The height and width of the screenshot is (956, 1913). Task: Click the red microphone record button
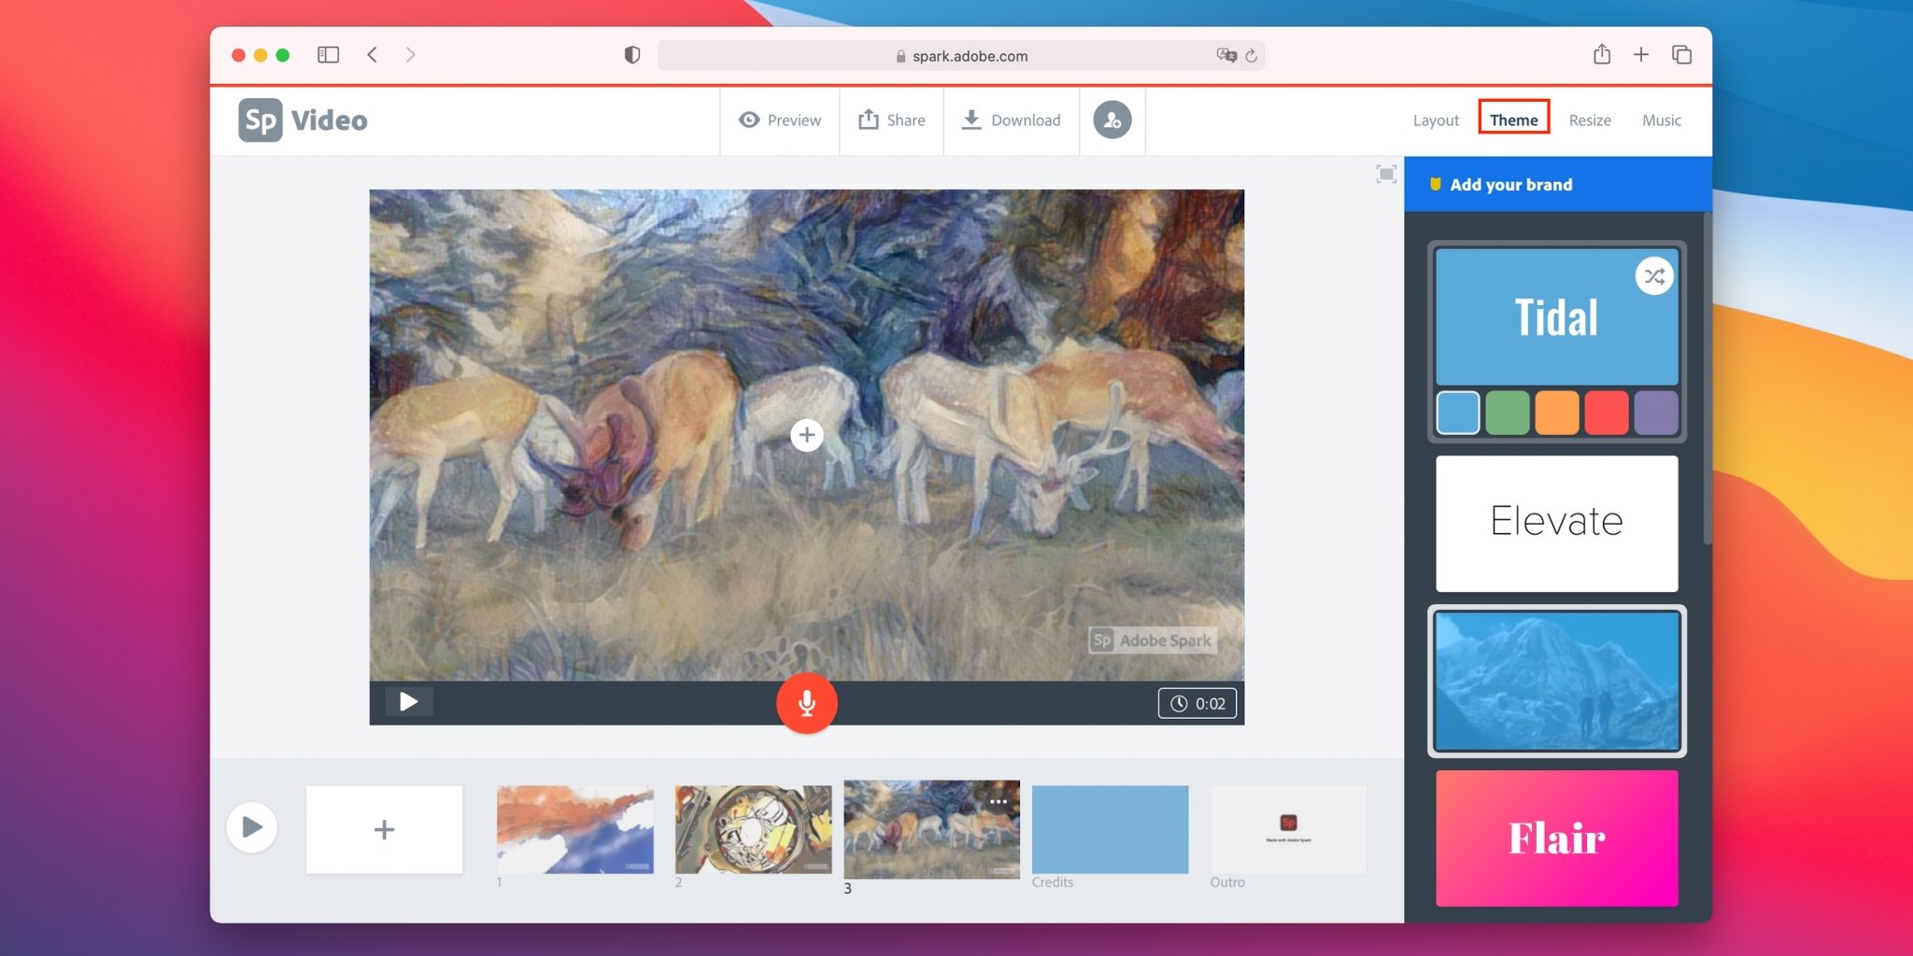point(806,703)
